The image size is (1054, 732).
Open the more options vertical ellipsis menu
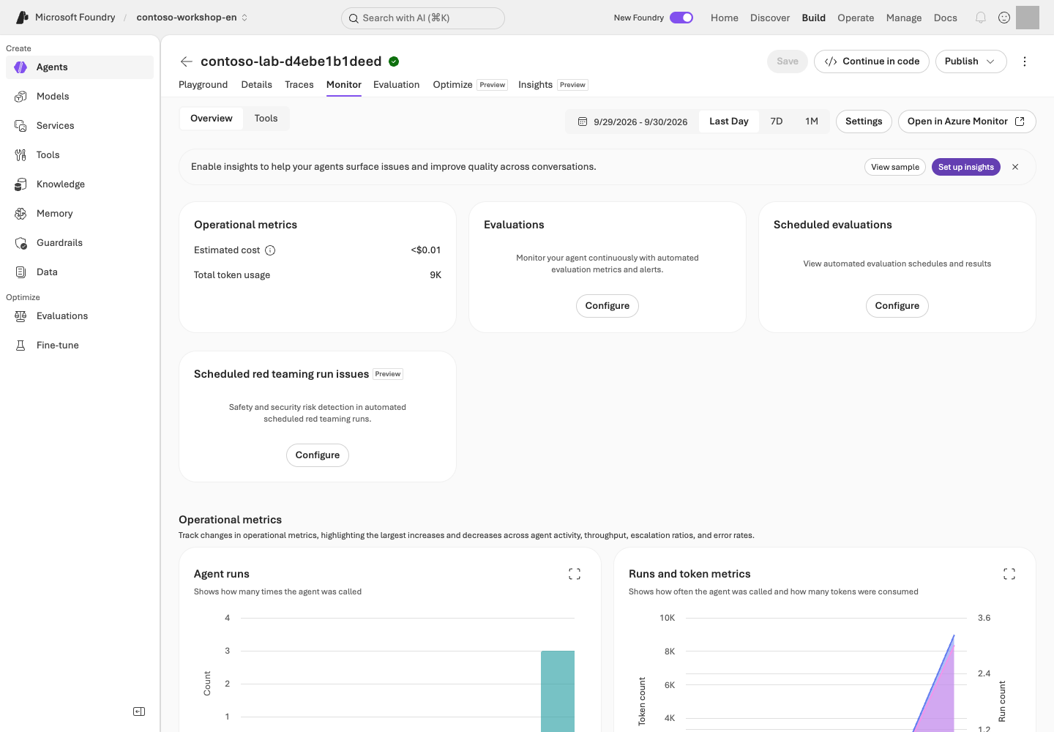click(1025, 61)
